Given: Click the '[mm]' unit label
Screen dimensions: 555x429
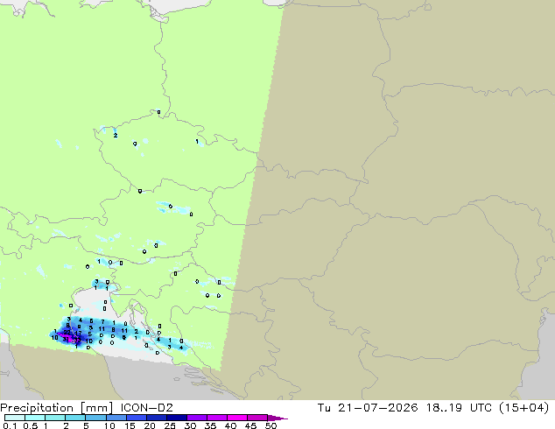Looking at the screenshot, I should 96,408.
